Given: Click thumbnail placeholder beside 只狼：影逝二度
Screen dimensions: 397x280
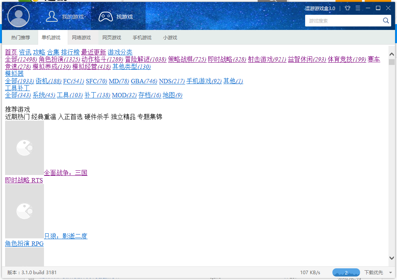Looking at the screenshot, I should [24, 211].
